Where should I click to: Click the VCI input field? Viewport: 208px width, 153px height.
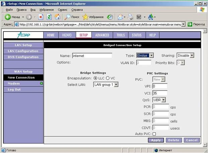coord(160,93)
